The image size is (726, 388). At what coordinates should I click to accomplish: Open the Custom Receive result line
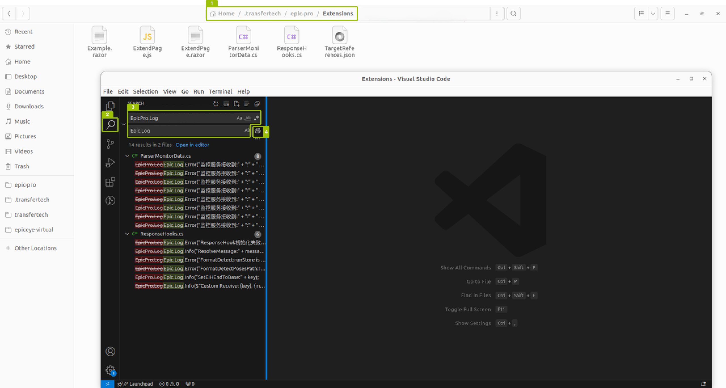(x=200, y=286)
